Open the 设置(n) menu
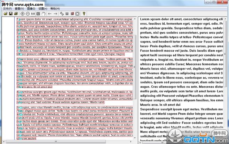This screenshot has width=229, height=144. point(43,9)
